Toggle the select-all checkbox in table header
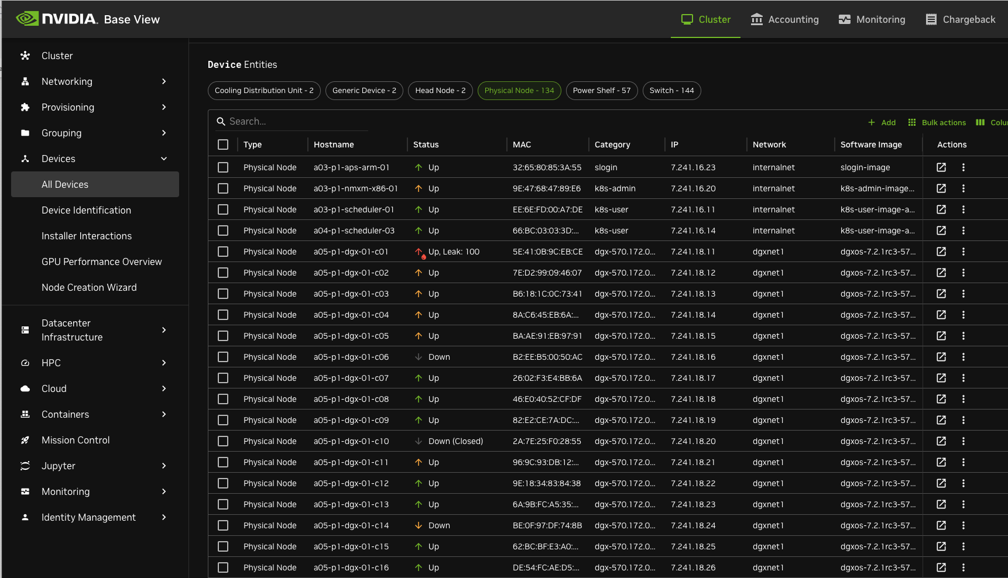The width and height of the screenshot is (1008, 578). tap(223, 144)
